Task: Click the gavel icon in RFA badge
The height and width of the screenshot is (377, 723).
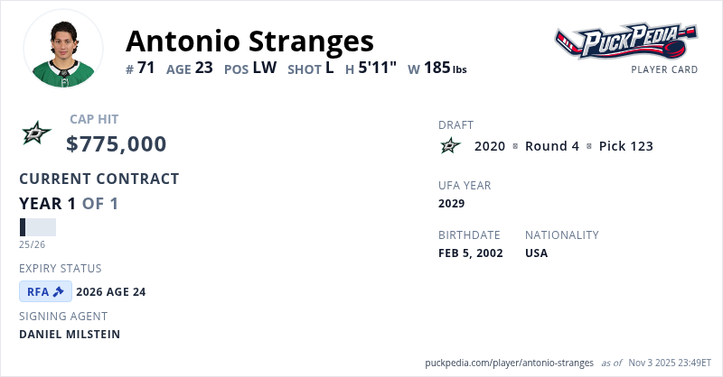Action: (x=59, y=291)
